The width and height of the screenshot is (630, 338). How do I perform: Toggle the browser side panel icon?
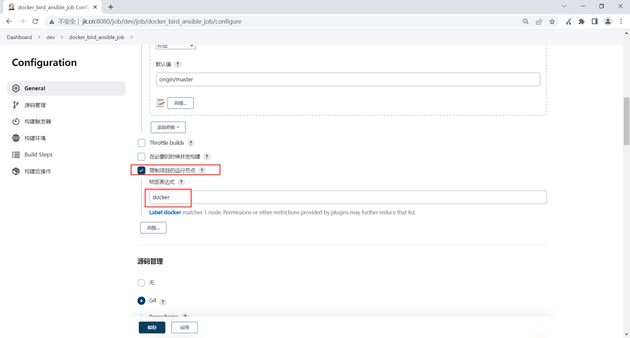pyautogui.click(x=595, y=21)
